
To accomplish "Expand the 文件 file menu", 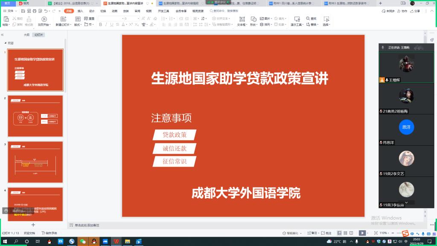I will (9, 11).
